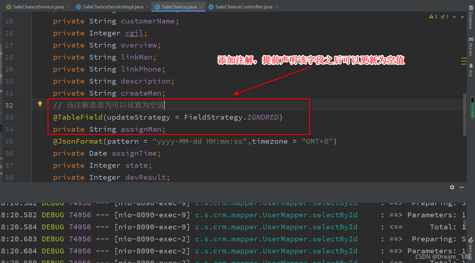Click the @JsonFormat annotation
This screenshot has height=263, width=475.
click(x=78, y=141)
